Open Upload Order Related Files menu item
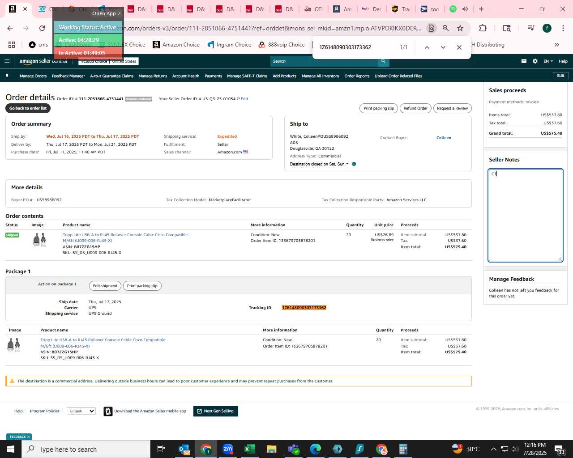573x458 pixels. point(398,76)
